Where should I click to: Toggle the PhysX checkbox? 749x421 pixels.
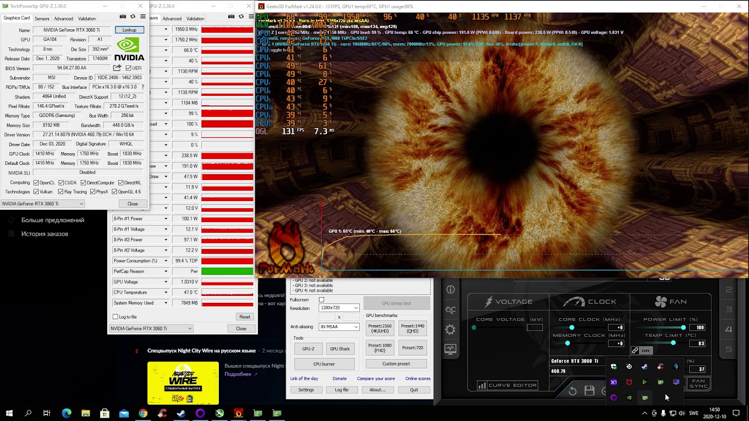point(93,192)
